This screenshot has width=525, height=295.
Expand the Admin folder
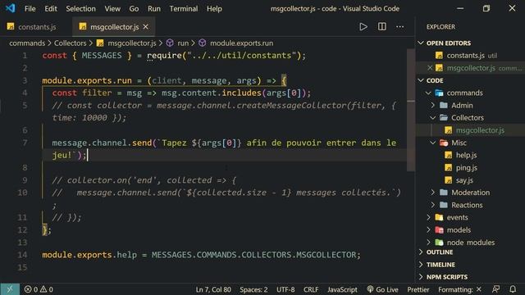point(432,106)
